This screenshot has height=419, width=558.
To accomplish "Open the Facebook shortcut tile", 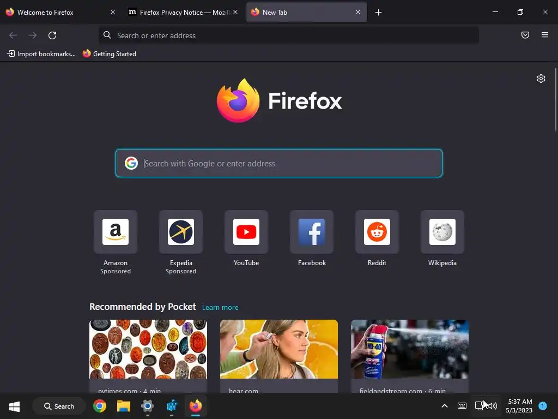I will [x=312, y=232].
